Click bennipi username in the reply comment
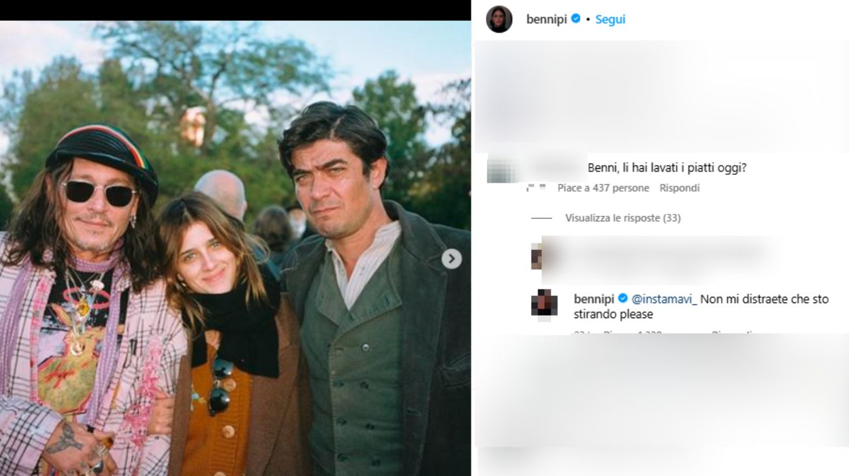The width and height of the screenshot is (849, 476). pos(594,299)
